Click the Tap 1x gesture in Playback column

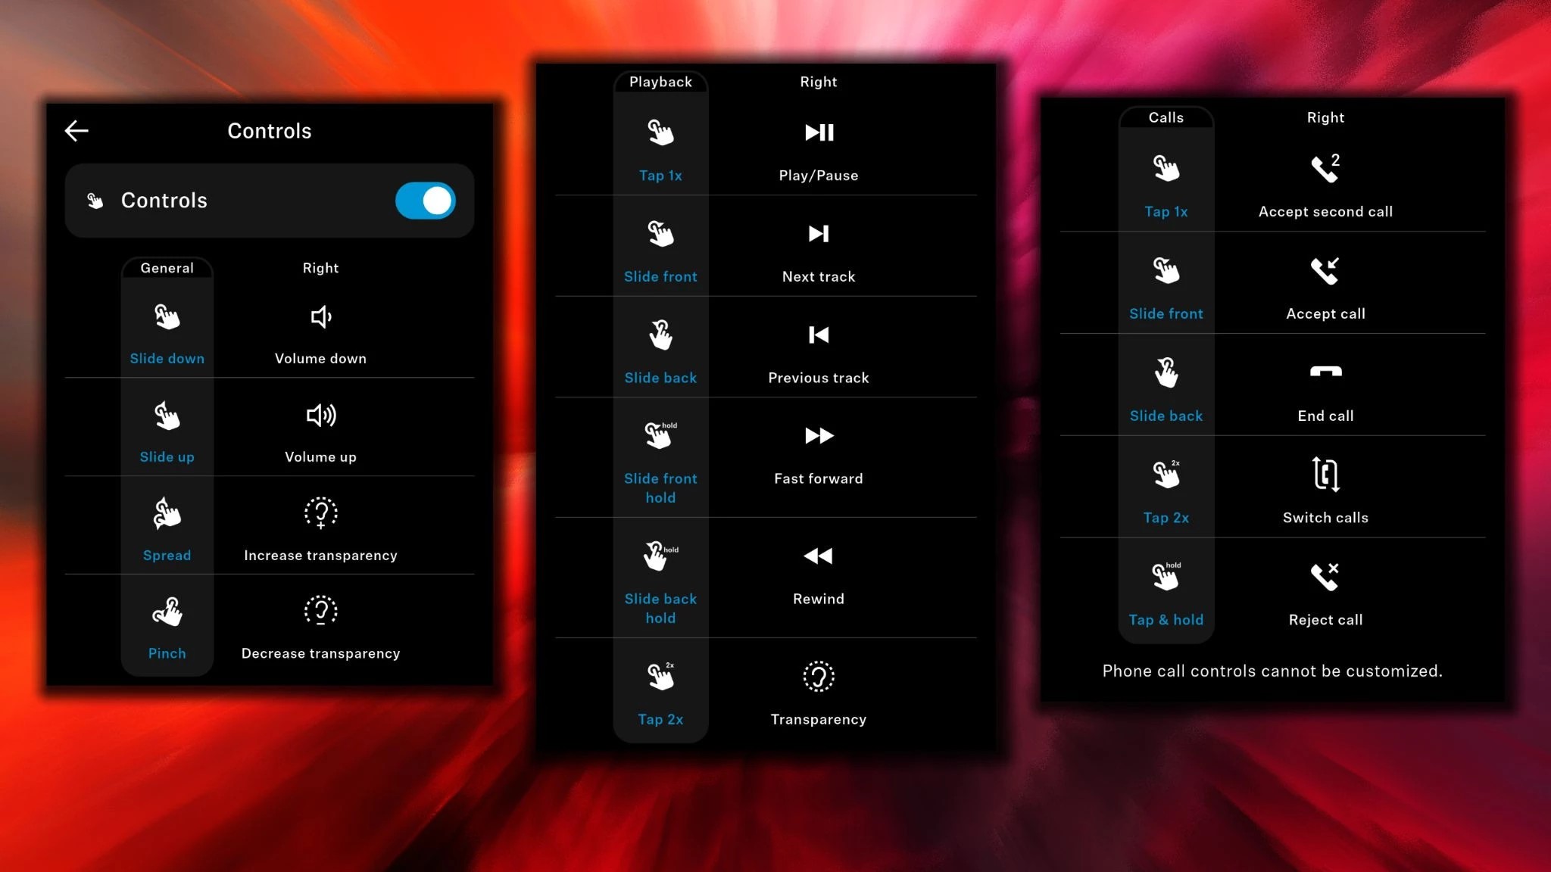(x=660, y=148)
